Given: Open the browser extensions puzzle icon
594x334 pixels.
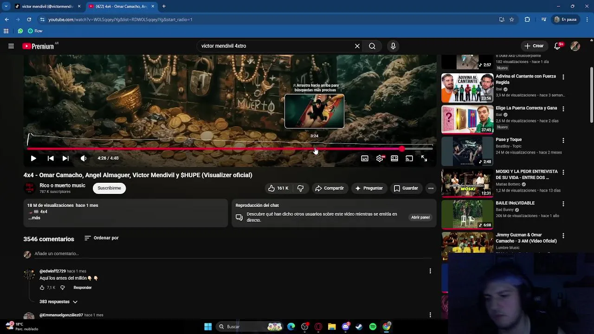Looking at the screenshot, I should (x=527, y=19).
